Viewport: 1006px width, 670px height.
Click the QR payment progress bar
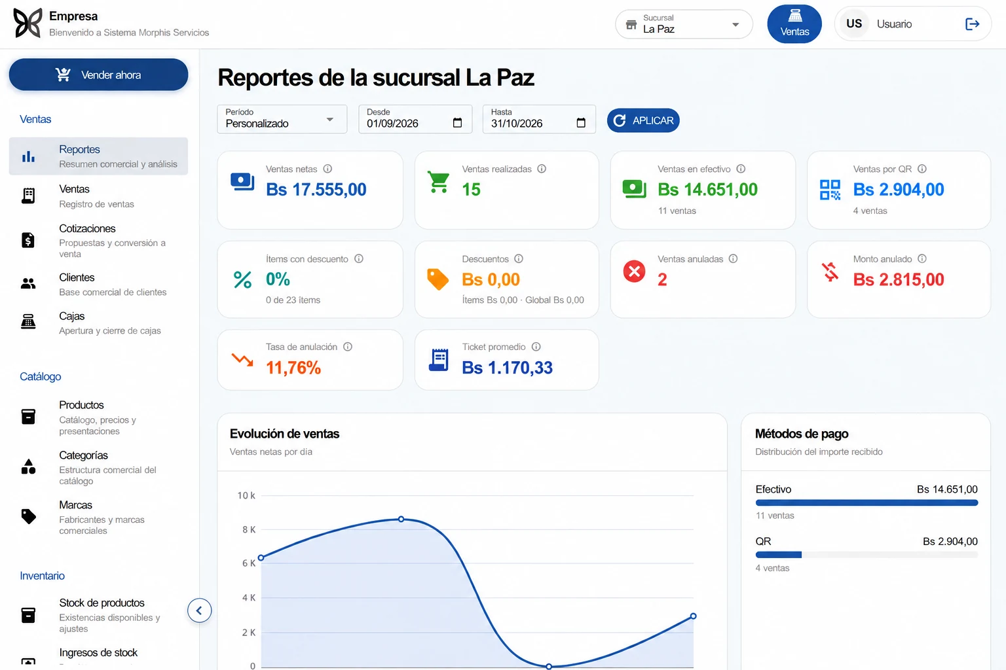(866, 555)
